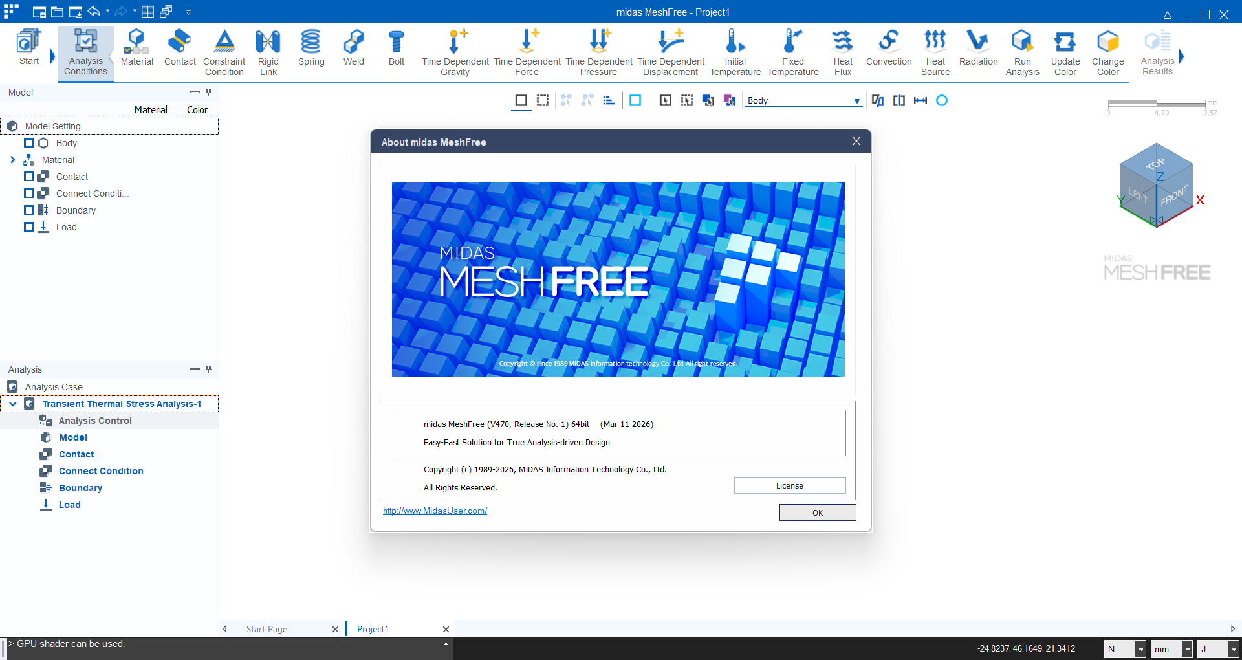Click the midas MeshFree splash image
1242x660 pixels.
tap(618, 279)
